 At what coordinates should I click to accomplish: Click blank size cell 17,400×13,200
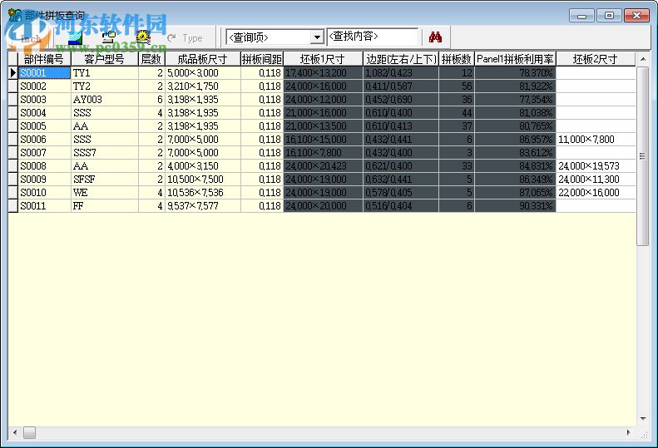[323, 72]
